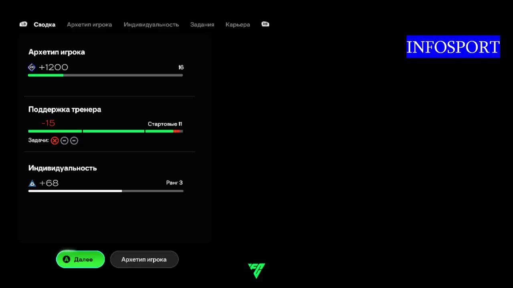The image size is (513, 288).
Task: Click the Стартовые 11 label
Action: tap(165, 124)
